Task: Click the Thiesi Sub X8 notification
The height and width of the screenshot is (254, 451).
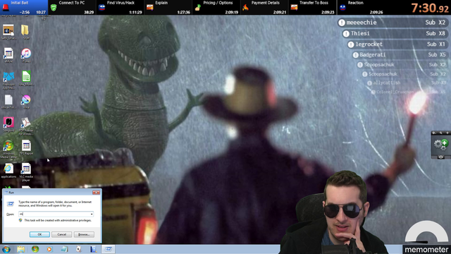Action: point(395,33)
